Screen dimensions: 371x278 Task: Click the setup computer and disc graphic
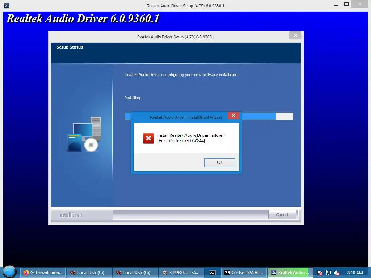(x=84, y=134)
